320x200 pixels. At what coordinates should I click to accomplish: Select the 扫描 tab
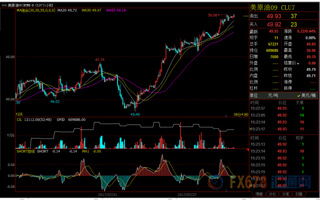pyautogui.click(x=298, y=193)
